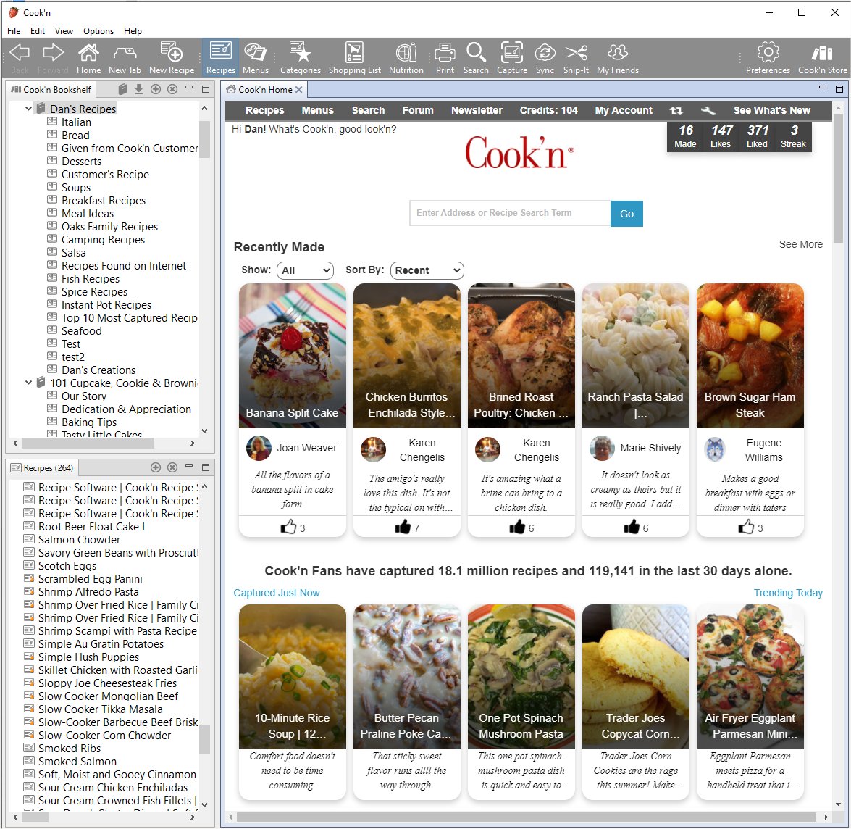Open the Nutrition tool

(x=406, y=57)
